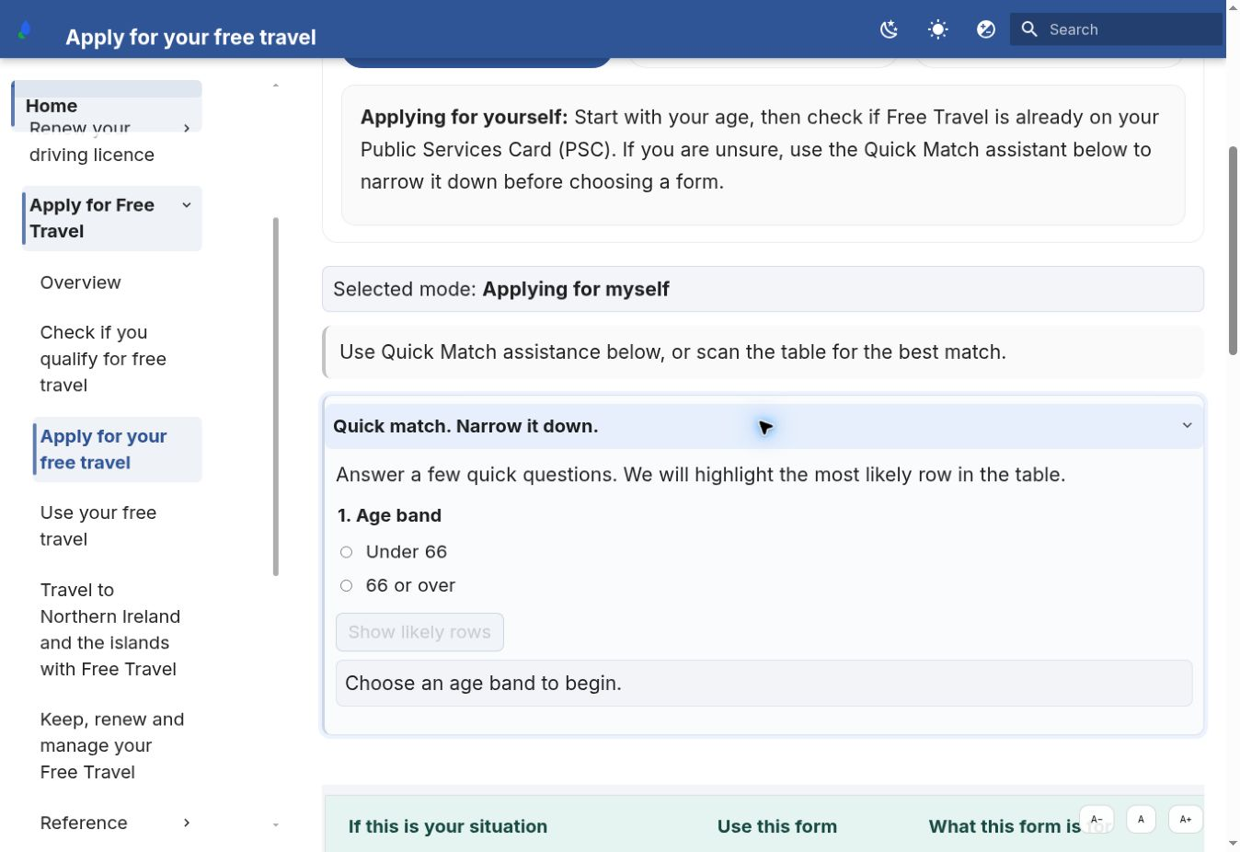Click the search magnifier icon
Screen dimensions: 1240x852
[1029, 29]
